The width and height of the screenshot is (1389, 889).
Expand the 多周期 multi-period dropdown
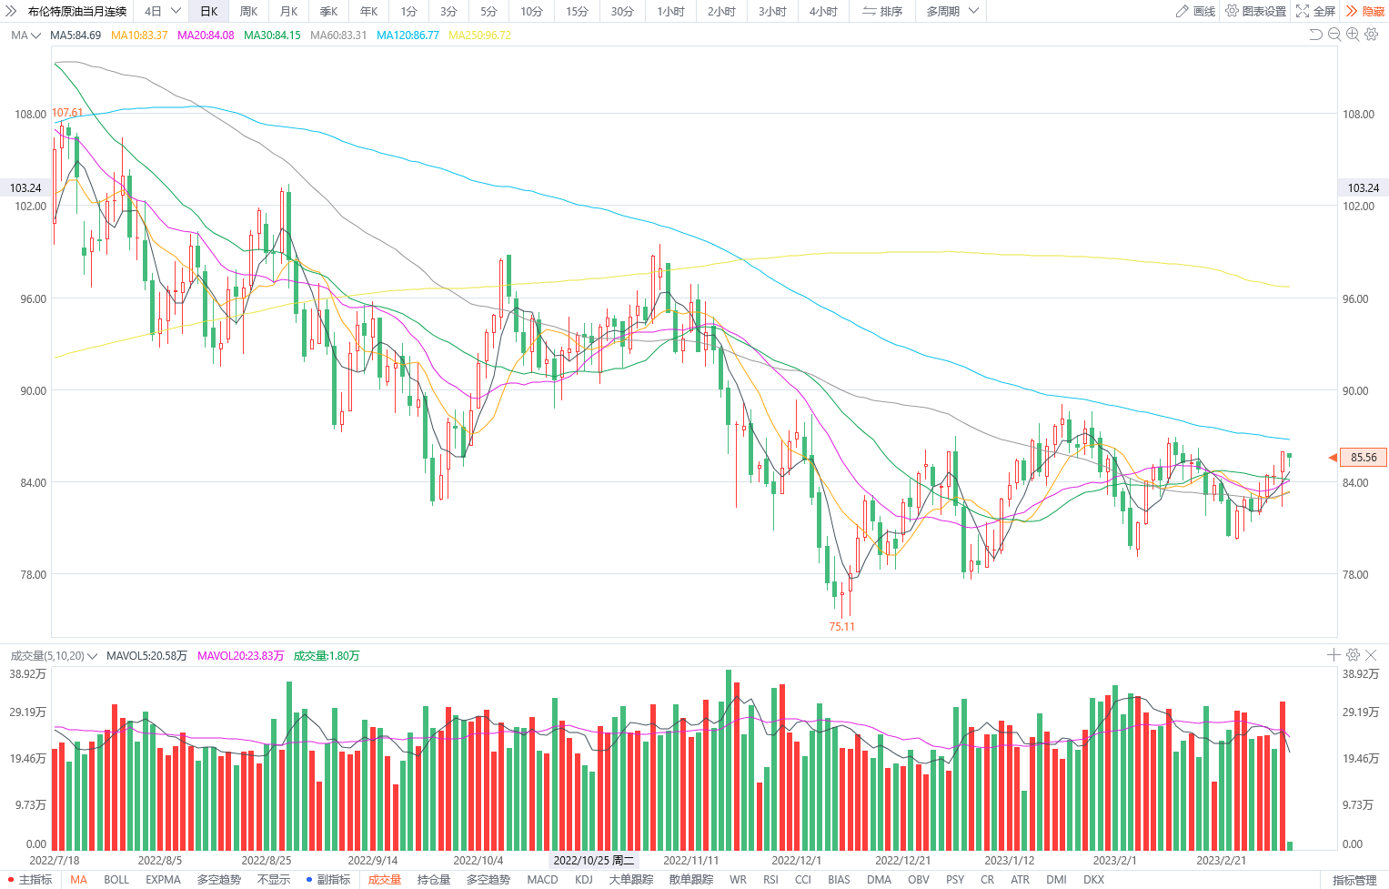pyautogui.click(x=952, y=11)
